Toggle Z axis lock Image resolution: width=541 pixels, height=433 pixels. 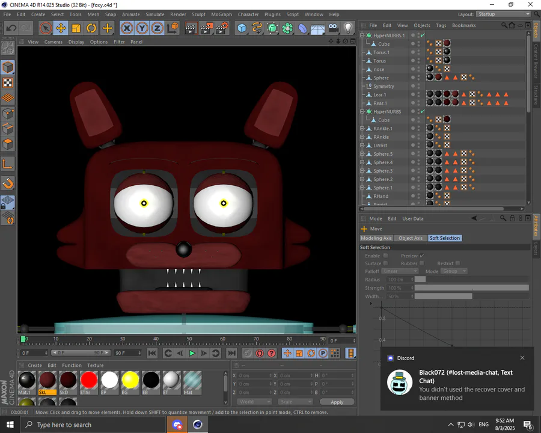pyautogui.click(x=157, y=28)
